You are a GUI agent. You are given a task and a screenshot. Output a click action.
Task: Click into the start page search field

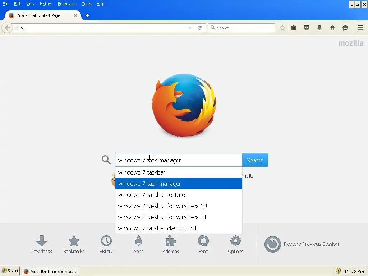coord(179,160)
